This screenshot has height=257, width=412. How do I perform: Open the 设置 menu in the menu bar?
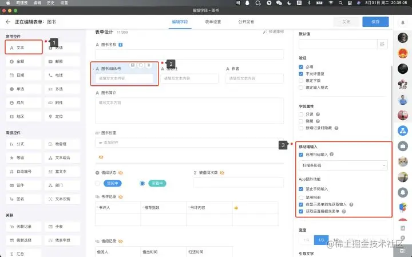coord(64,3)
